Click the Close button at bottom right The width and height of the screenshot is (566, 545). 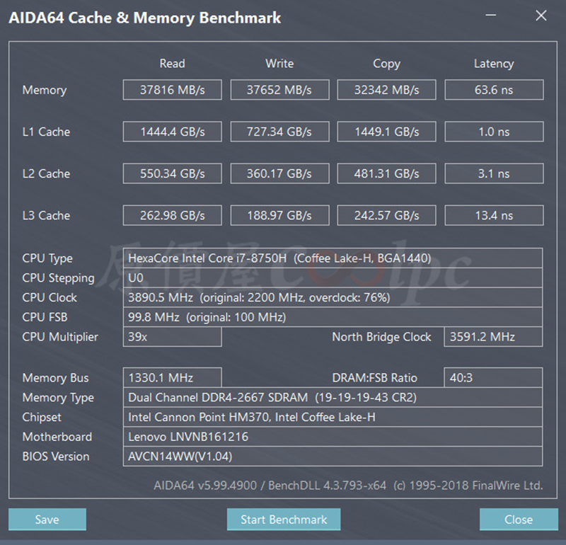coord(518,520)
